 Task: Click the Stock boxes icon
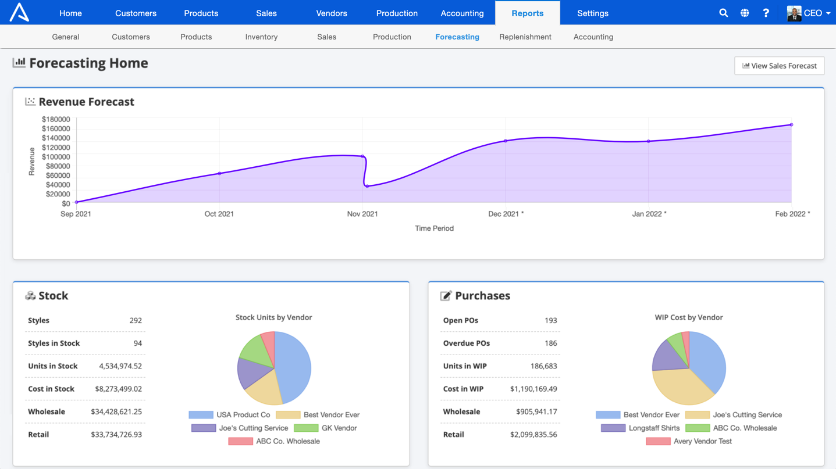[x=30, y=296]
